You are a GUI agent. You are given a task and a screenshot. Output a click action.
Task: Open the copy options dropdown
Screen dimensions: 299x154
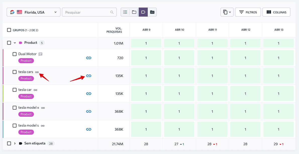pos(227,12)
